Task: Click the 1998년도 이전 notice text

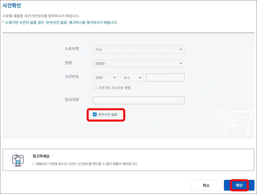Action: (x=86, y=164)
